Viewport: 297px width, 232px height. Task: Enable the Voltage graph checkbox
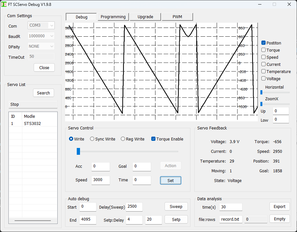[x=263, y=79]
